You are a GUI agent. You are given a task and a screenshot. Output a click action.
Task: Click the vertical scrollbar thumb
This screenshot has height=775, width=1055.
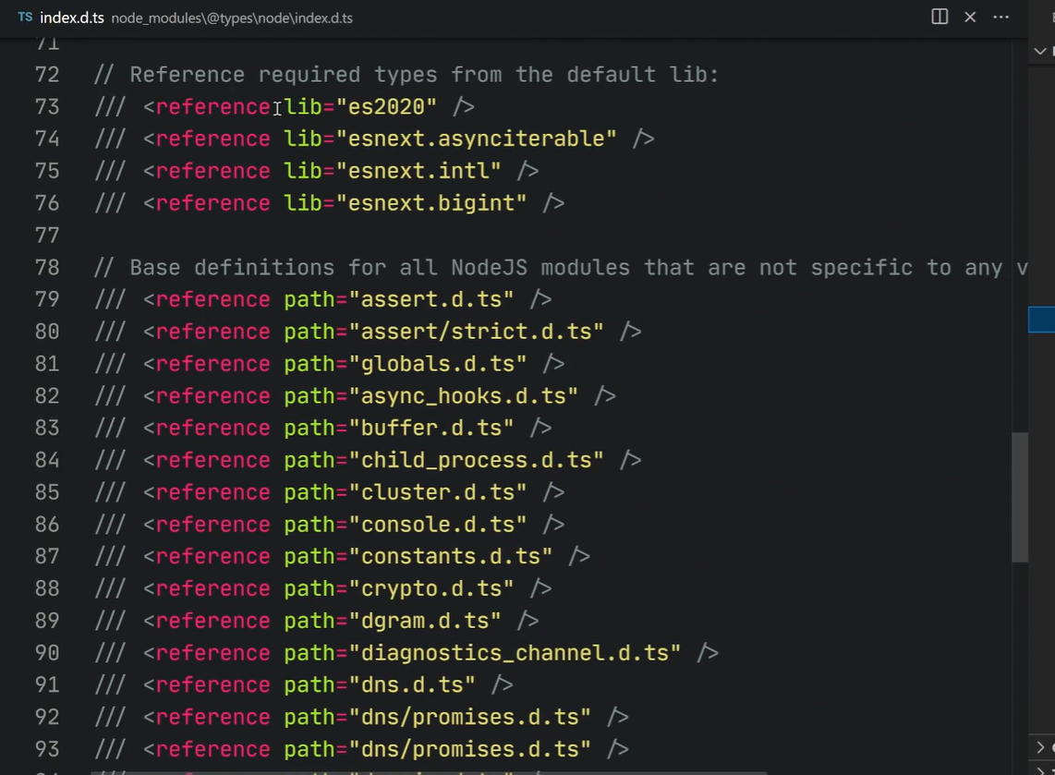click(1020, 497)
